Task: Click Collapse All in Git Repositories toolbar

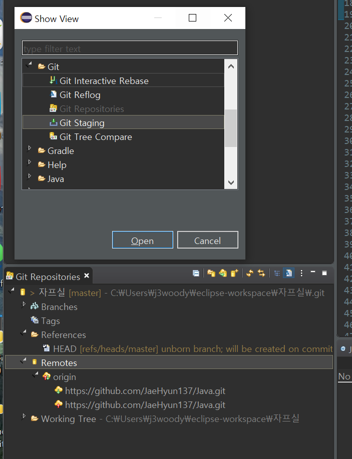Action: 196,273
